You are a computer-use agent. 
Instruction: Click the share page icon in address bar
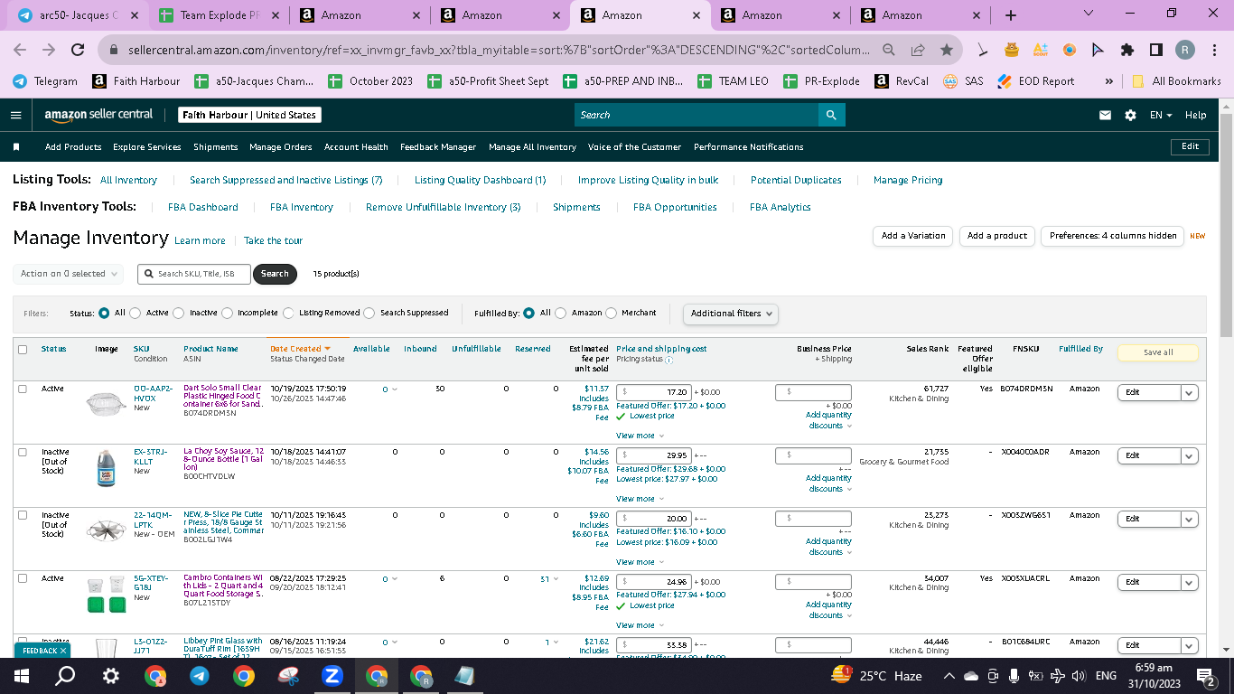pos(918,50)
